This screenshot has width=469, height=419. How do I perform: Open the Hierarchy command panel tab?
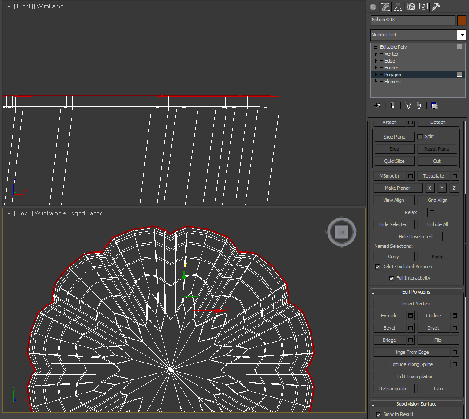(398, 7)
